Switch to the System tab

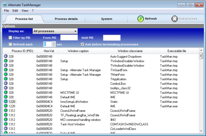(107, 19)
